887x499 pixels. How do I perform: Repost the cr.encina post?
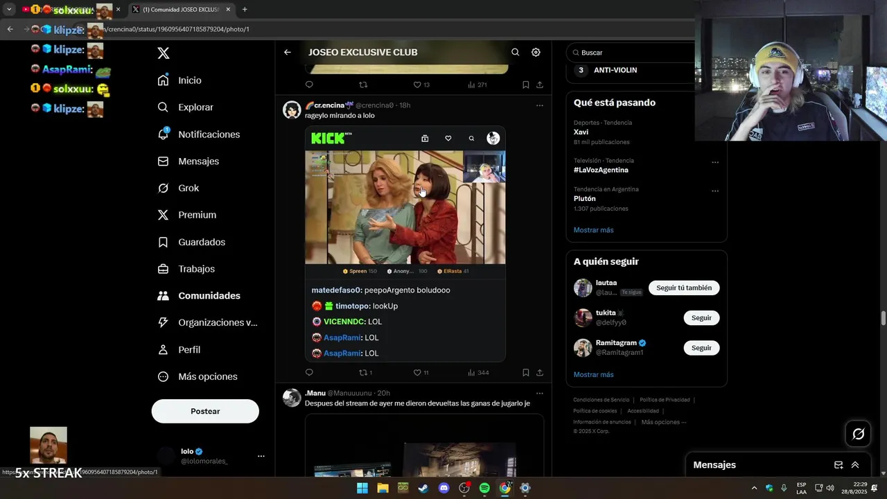click(x=365, y=373)
